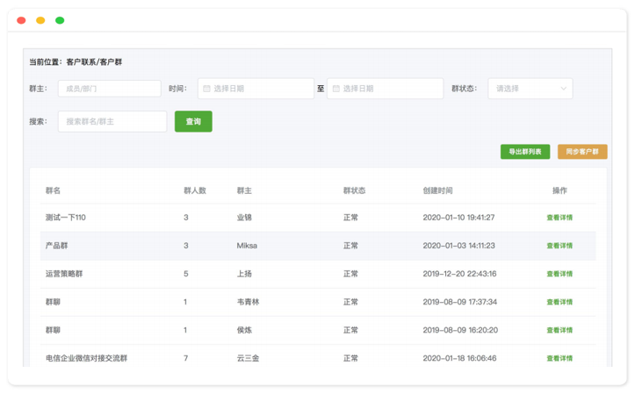Viewport: 635px width, 394px height.
Task: Click the 成员/部门 group owner field
Action: pos(109,89)
